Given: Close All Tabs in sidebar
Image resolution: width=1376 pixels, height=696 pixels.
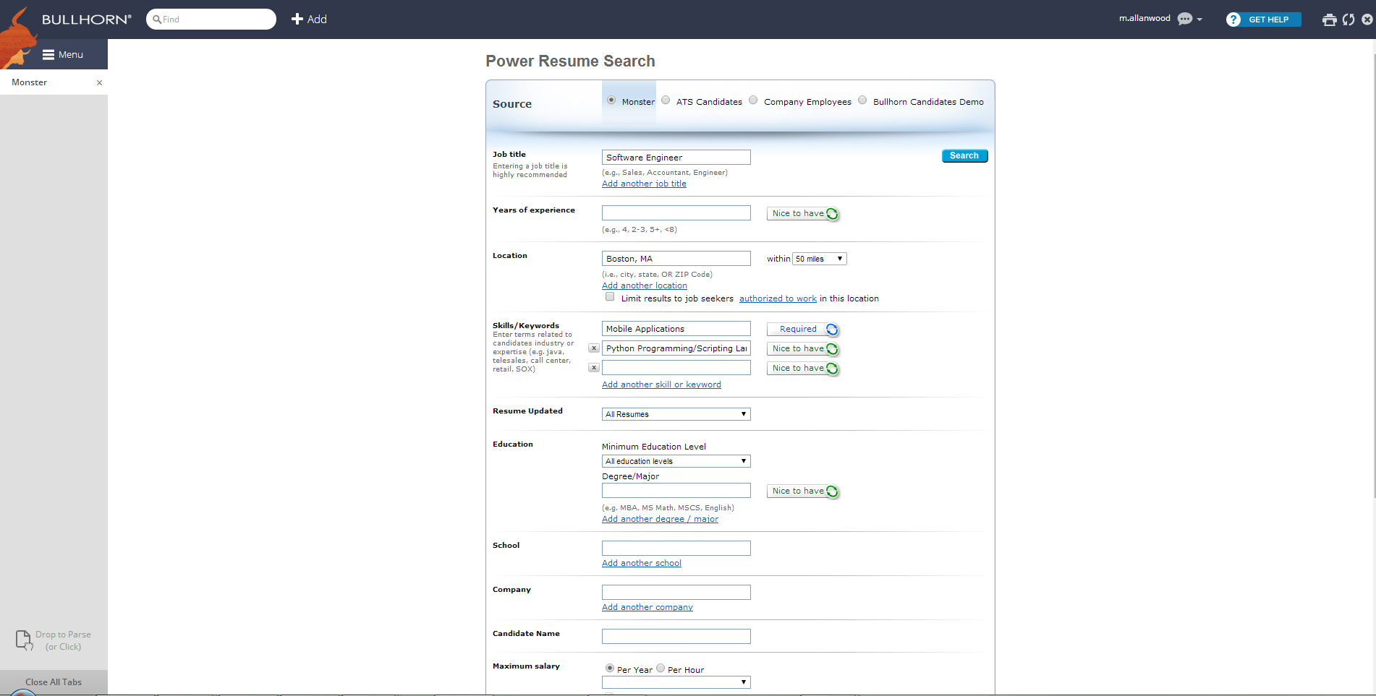Looking at the screenshot, I should pos(54,682).
